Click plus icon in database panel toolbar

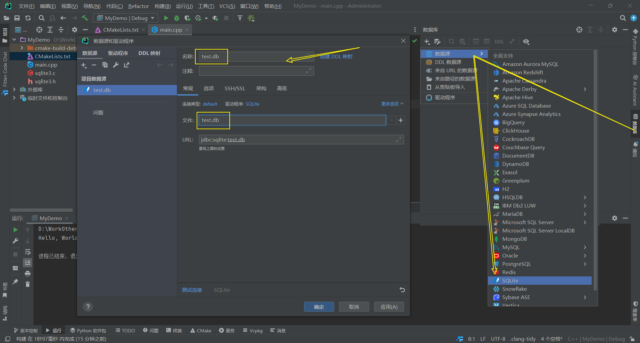click(427, 42)
